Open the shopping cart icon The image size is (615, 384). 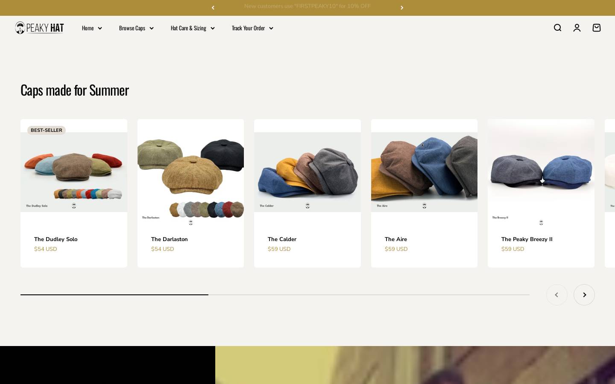[x=597, y=28]
